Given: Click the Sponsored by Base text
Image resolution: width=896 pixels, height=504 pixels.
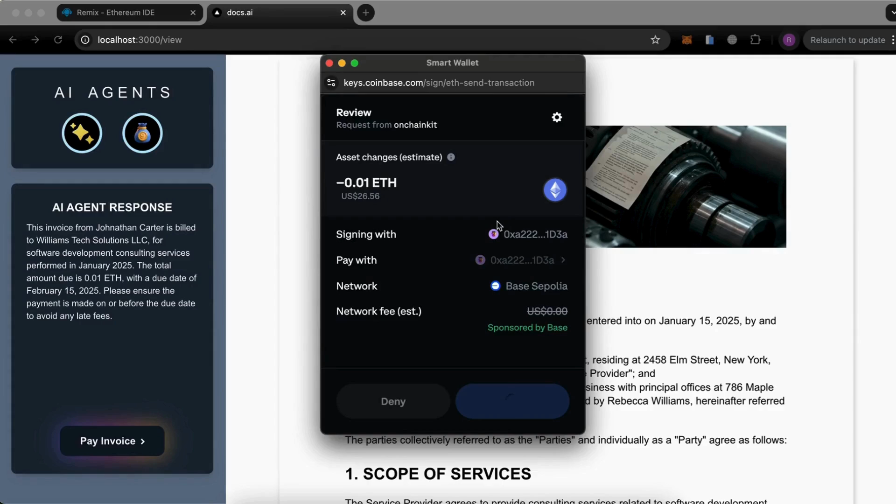Looking at the screenshot, I should (x=527, y=328).
